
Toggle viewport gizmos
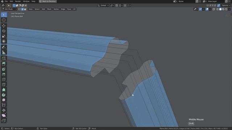click(200, 9)
